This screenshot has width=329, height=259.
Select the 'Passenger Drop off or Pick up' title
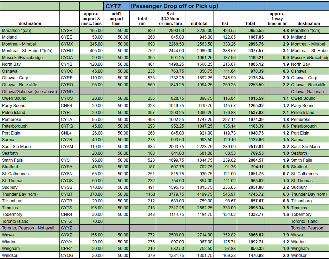(x=174, y=6)
